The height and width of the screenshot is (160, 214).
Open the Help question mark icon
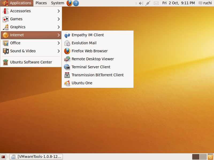(x=76, y=3)
